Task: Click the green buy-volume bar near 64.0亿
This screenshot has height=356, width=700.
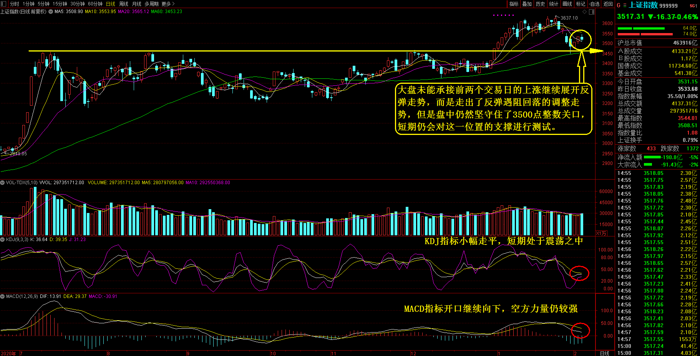Action: [x=641, y=28]
